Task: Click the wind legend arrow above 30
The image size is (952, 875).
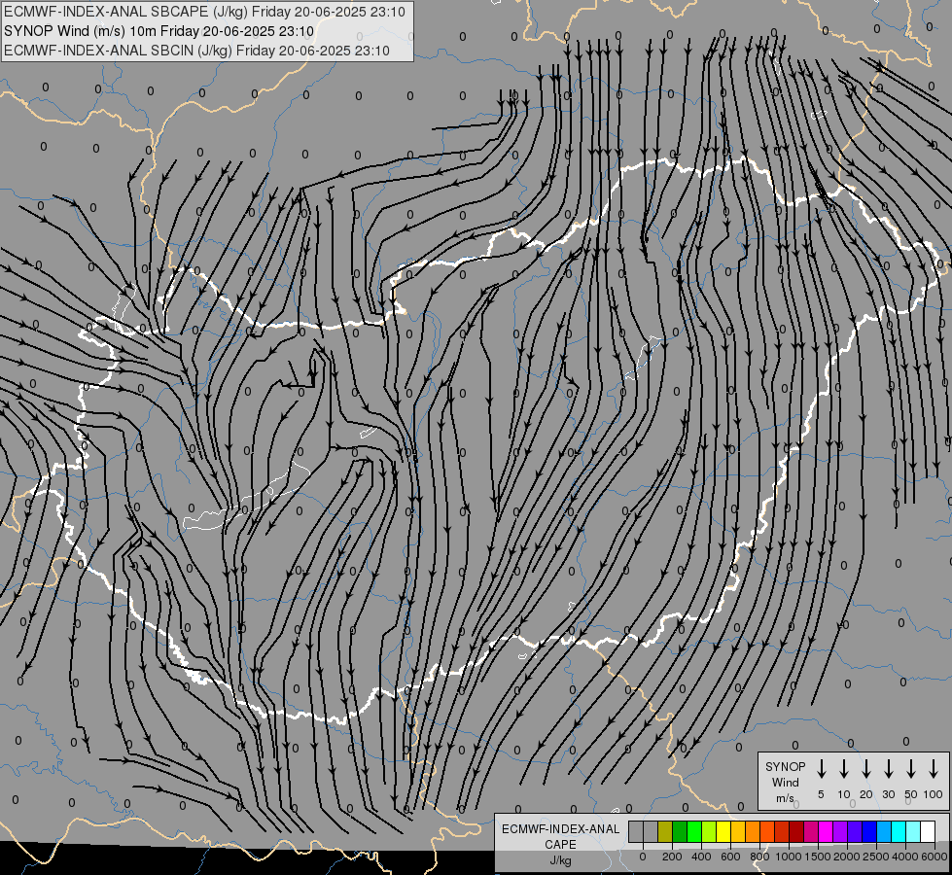Action: click(x=888, y=769)
